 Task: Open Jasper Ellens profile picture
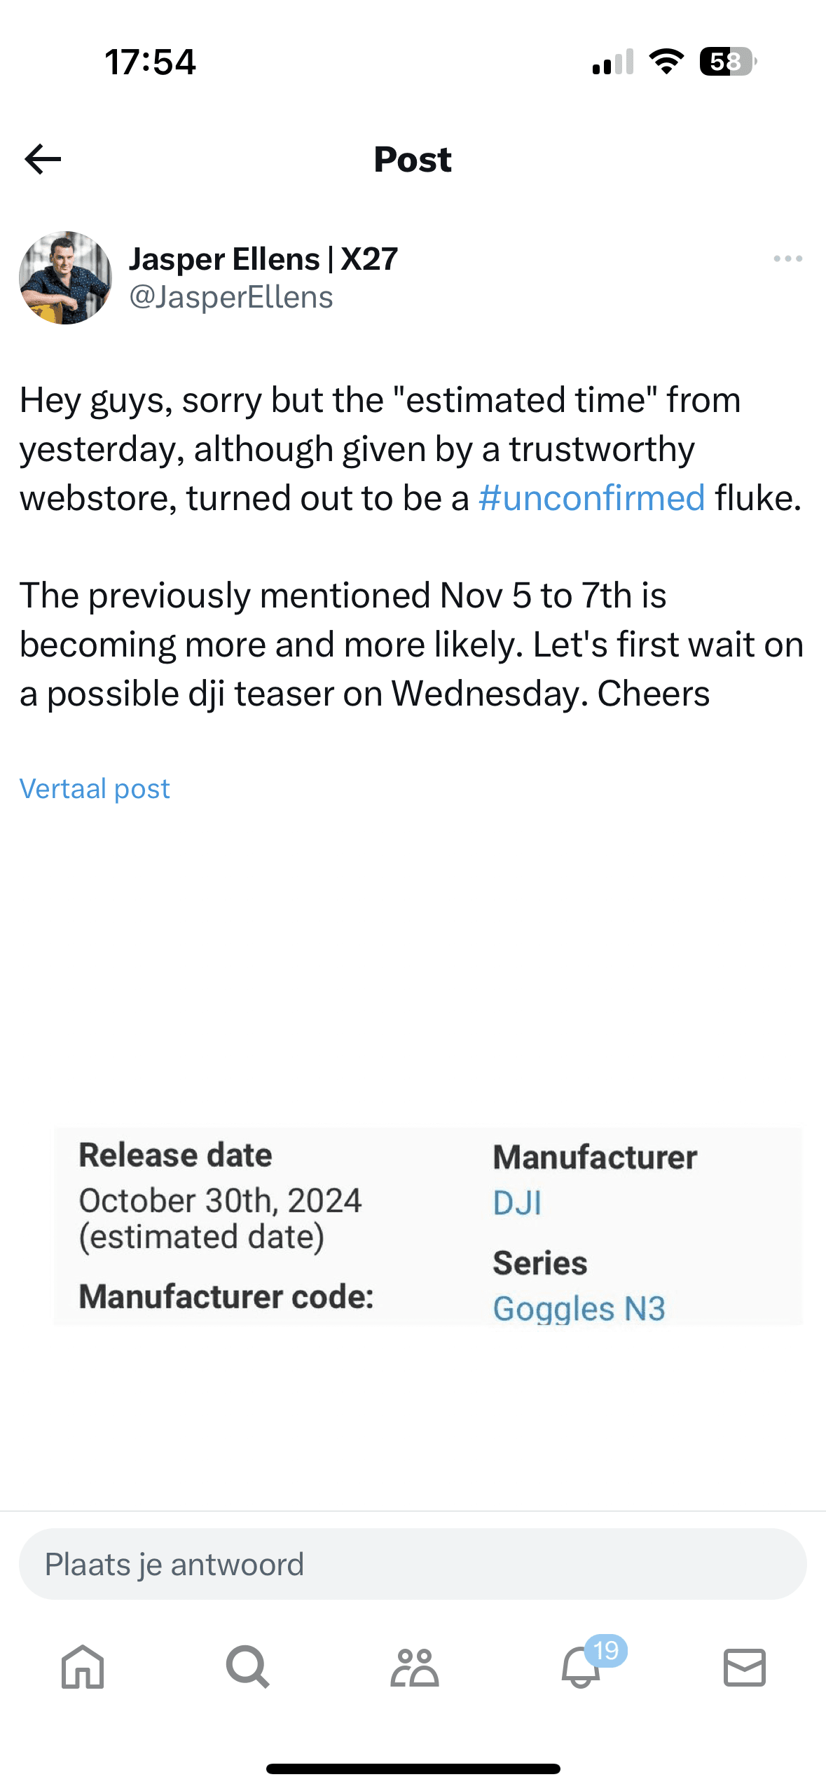point(65,277)
